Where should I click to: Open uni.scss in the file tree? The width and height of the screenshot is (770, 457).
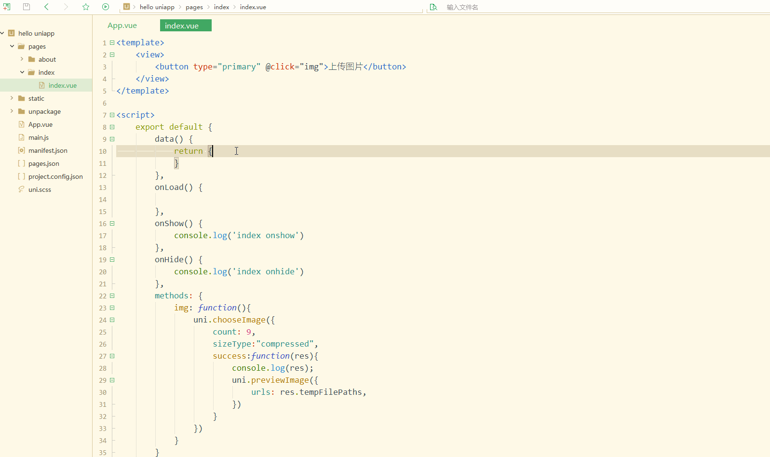click(x=40, y=189)
